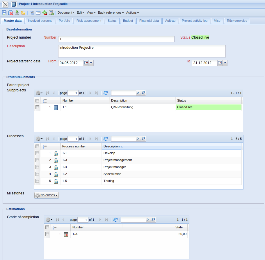The image size is (265, 260).
Task: Check the box for the 1-A estimation row
Action: [47, 234]
